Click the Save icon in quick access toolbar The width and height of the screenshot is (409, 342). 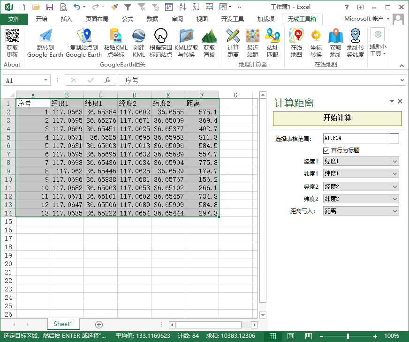[50, 7]
